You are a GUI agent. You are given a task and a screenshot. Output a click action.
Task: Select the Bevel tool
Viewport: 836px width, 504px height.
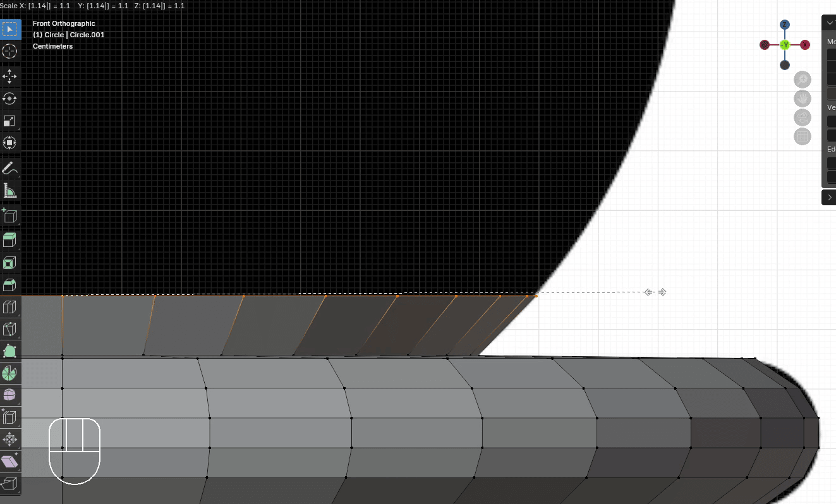pyautogui.click(x=9, y=285)
